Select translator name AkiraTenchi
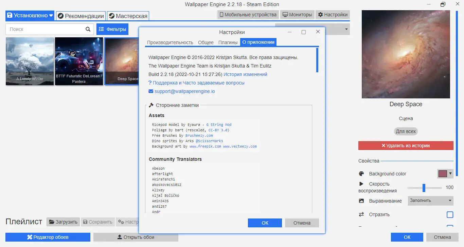Image resolution: width=464 pixels, height=247 pixels. pyautogui.click(x=163, y=179)
